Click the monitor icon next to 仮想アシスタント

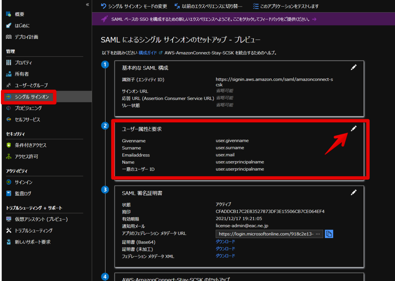tap(9, 219)
